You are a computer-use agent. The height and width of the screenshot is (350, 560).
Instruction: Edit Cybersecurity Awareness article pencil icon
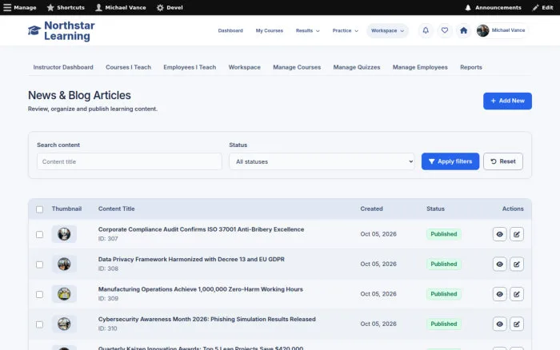coord(517,324)
